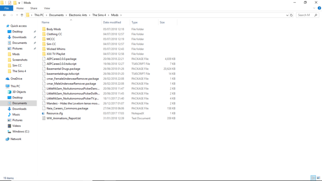This screenshot has height=181, width=322.
Task: Click the Forward navigation arrow
Action: pyautogui.click(x=11, y=15)
